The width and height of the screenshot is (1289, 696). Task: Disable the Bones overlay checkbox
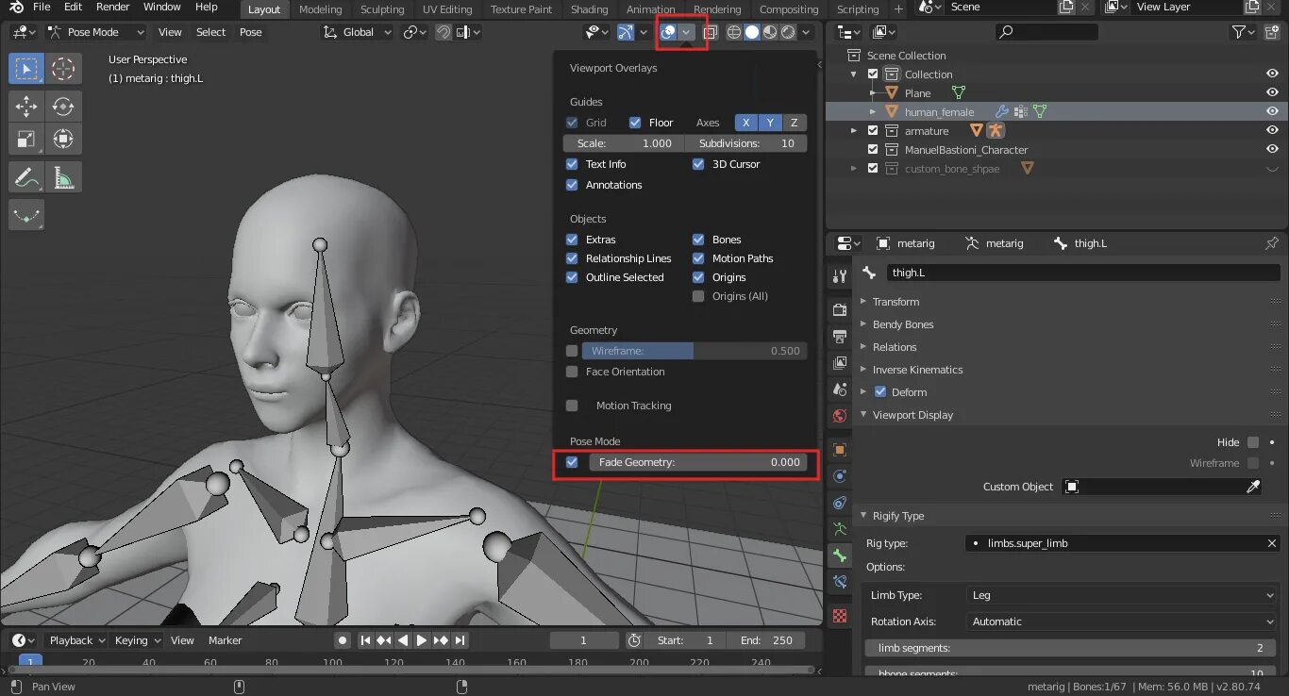tap(698, 240)
